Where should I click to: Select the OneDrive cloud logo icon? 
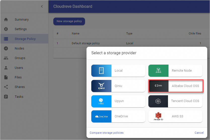(x=101, y=116)
